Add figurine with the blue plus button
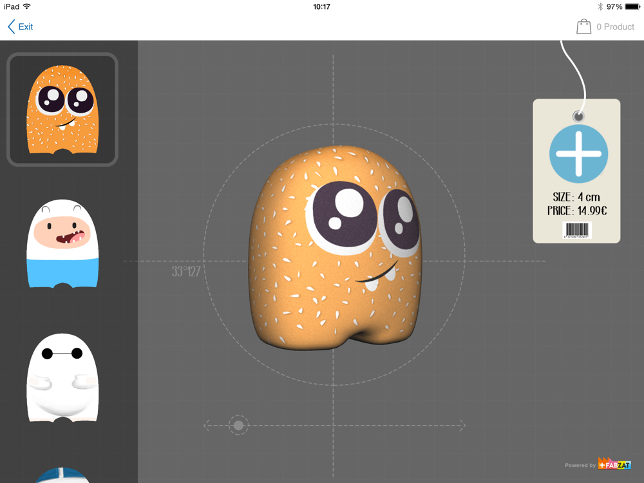This screenshot has height=483, width=644. (x=578, y=154)
